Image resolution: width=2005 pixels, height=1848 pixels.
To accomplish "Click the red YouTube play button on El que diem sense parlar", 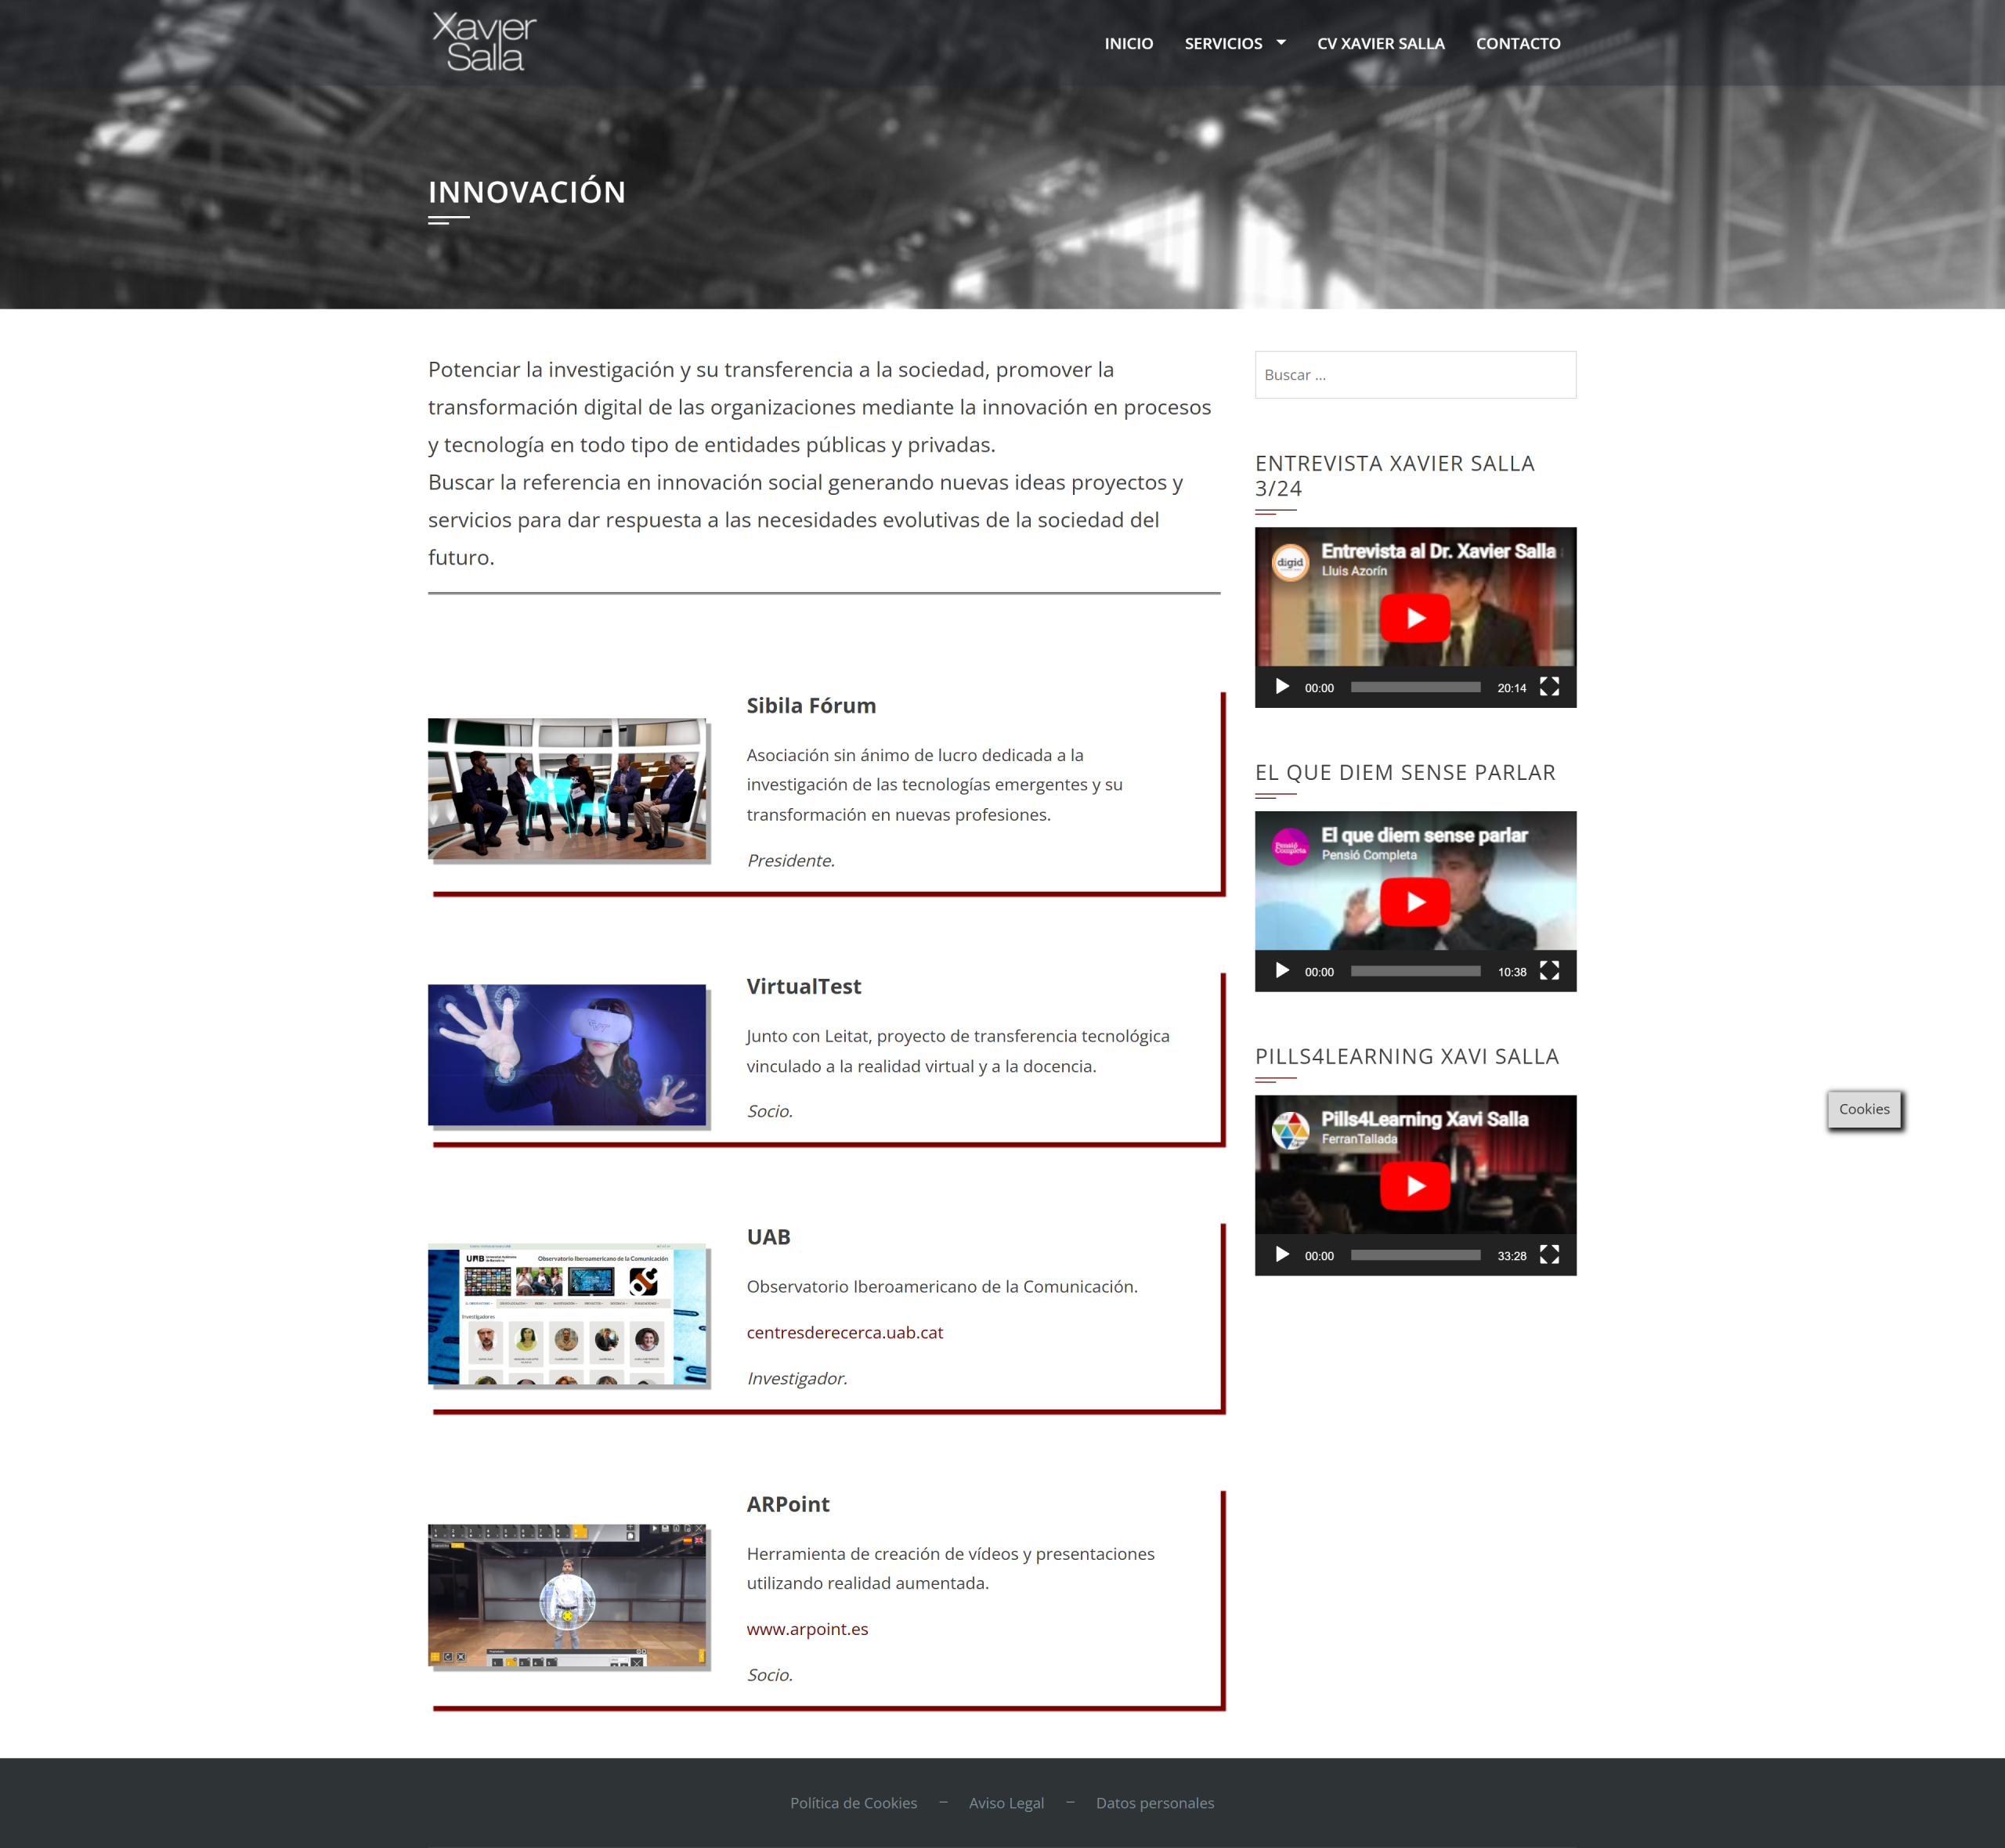I will click(x=1415, y=902).
